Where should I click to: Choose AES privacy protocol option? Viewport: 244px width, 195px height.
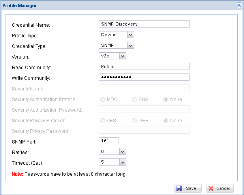coord(103,121)
